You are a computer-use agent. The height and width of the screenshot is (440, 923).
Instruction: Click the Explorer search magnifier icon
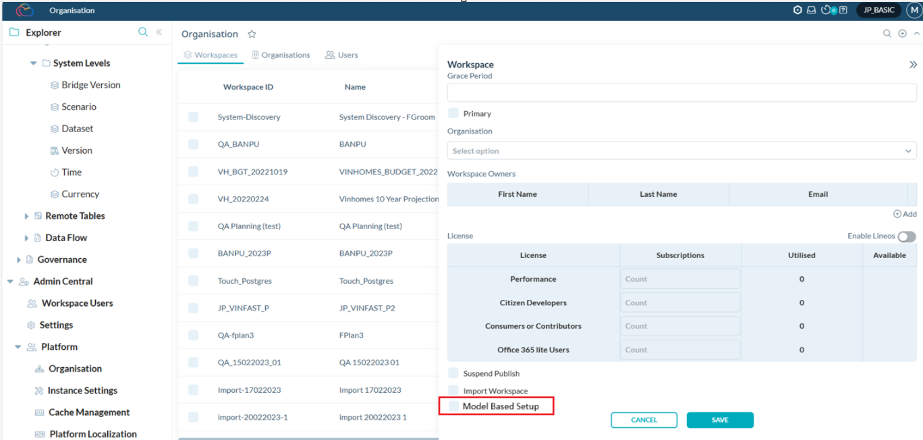(x=143, y=32)
